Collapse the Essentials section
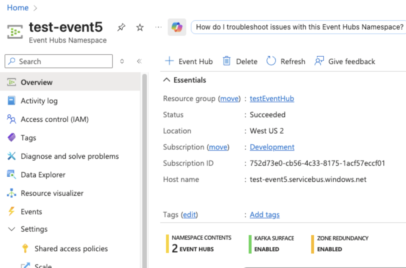Image resolution: width=406 pixels, height=268 pixels. (166, 80)
